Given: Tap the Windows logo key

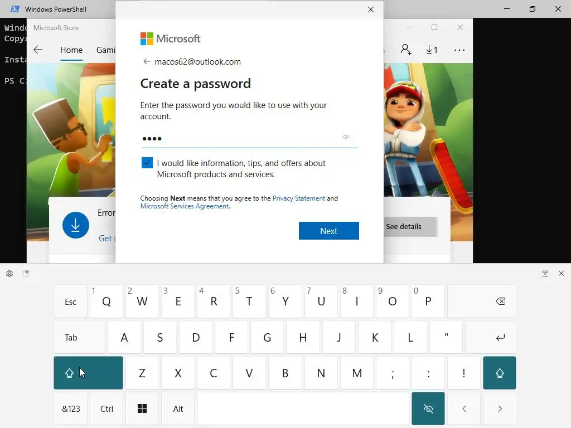Looking at the screenshot, I should coord(142,408).
